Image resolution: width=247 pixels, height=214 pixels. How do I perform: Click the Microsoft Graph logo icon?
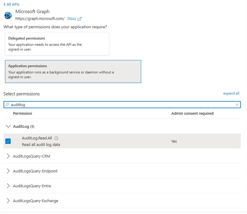tap(8, 15)
